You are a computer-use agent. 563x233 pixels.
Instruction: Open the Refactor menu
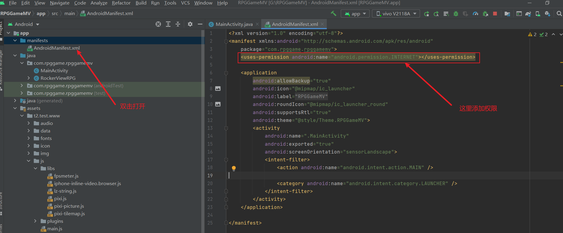pos(121,3)
